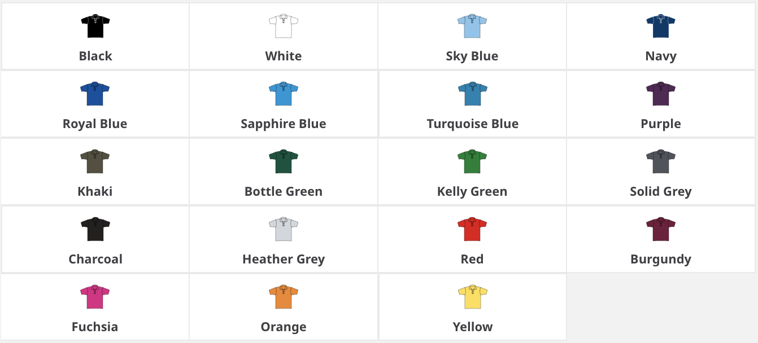Viewport: 758px width, 343px height.
Task: Select the Solid Grey label
Action: pos(660,191)
